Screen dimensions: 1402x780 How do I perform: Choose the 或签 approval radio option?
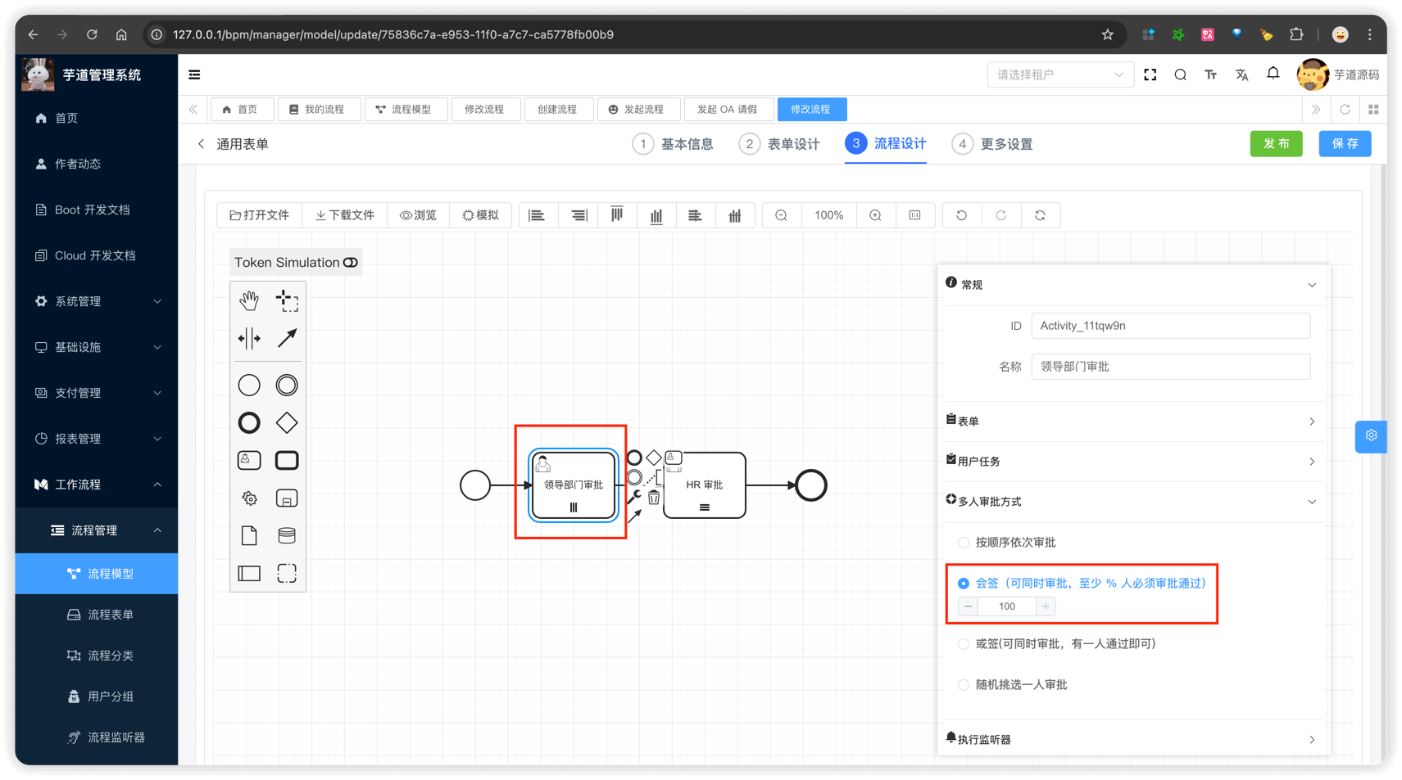tap(964, 644)
